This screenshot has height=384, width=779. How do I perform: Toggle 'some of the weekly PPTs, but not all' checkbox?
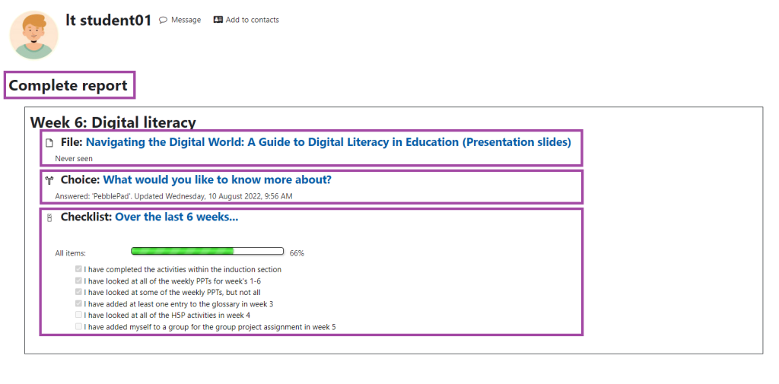coord(78,292)
